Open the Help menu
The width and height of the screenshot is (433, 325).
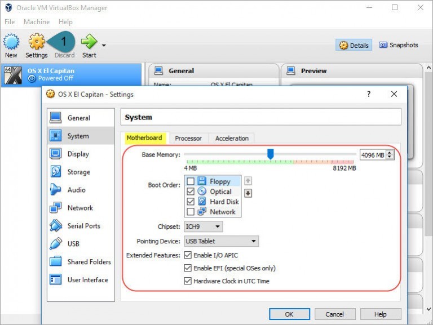click(65, 22)
